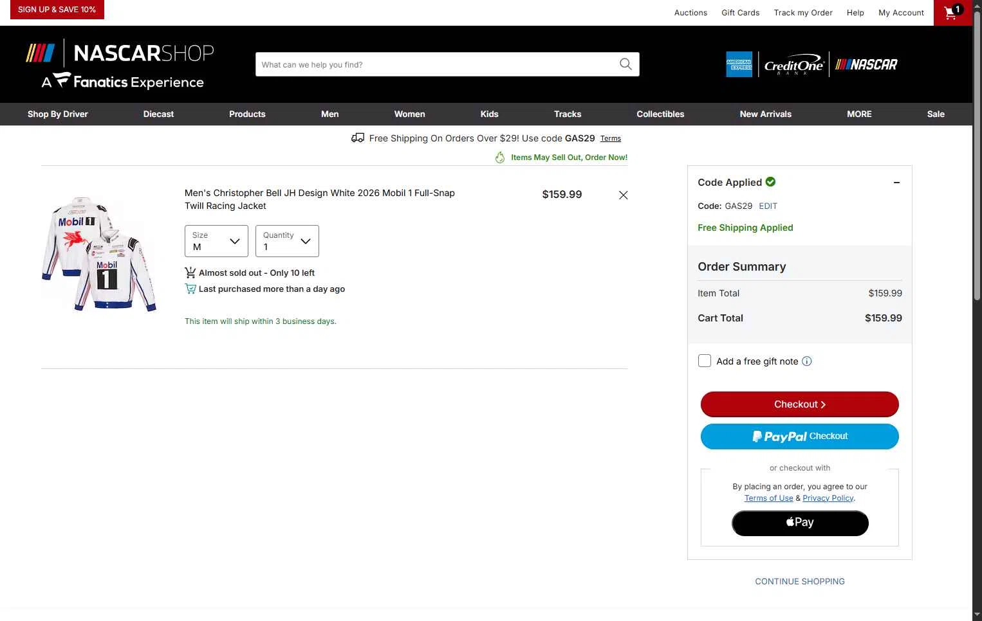Click the free shipping truck icon
Screen dimensions: 982x621
click(x=358, y=138)
